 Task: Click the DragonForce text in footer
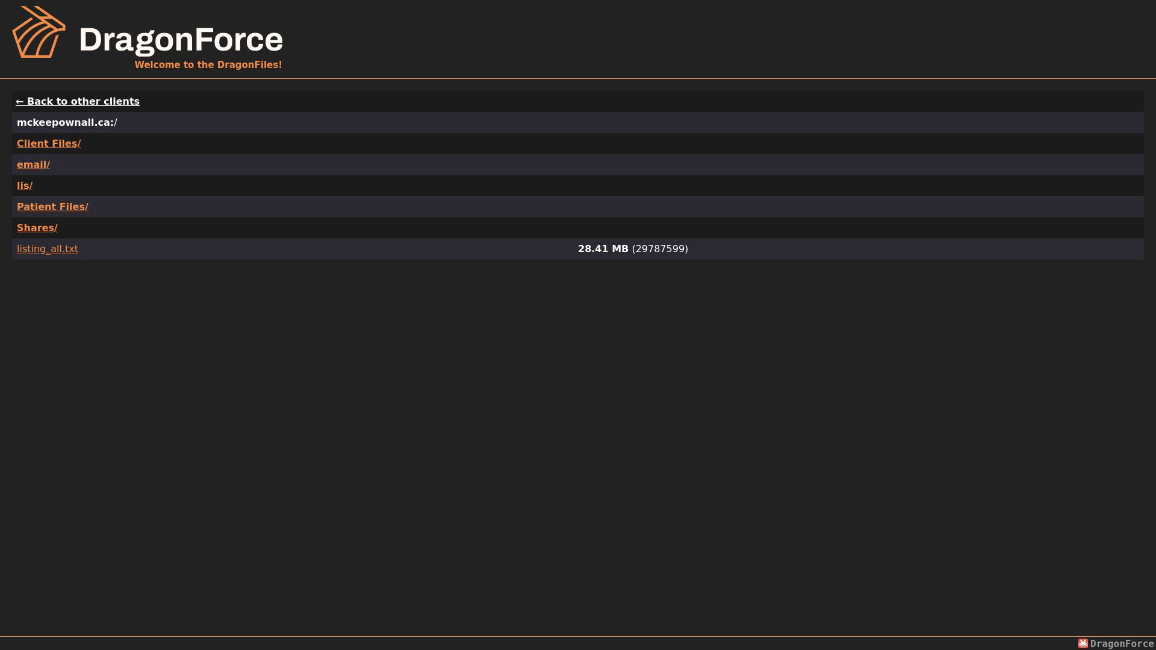point(1122,643)
